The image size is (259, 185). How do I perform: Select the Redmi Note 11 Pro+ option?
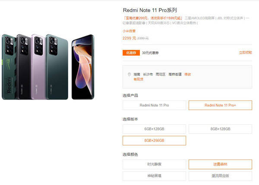coord(220,105)
